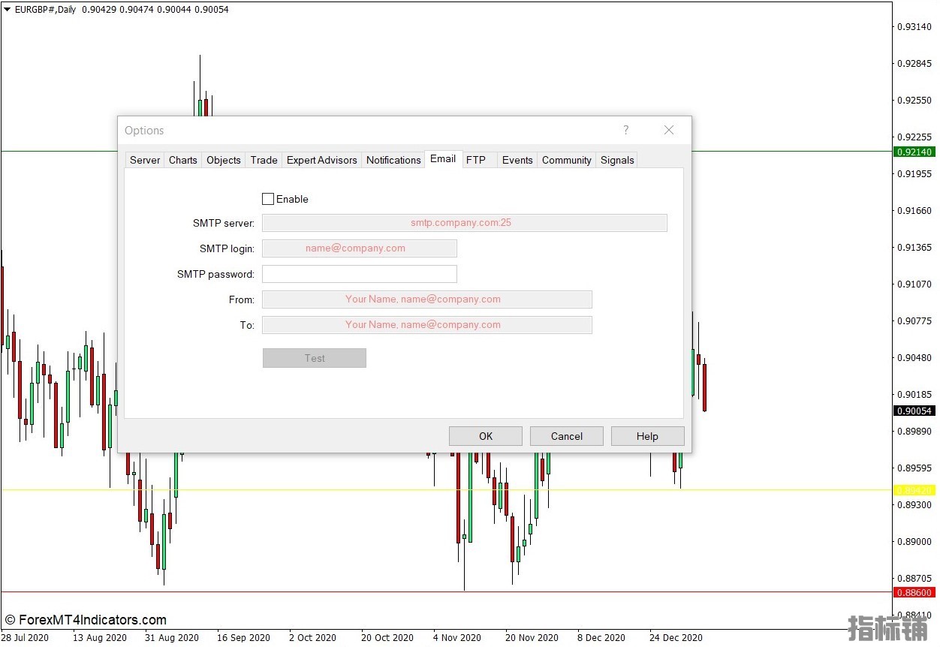The width and height of the screenshot is (940, 647).
Task: Close the Options dialog window
Action: [x=669, y=130]
